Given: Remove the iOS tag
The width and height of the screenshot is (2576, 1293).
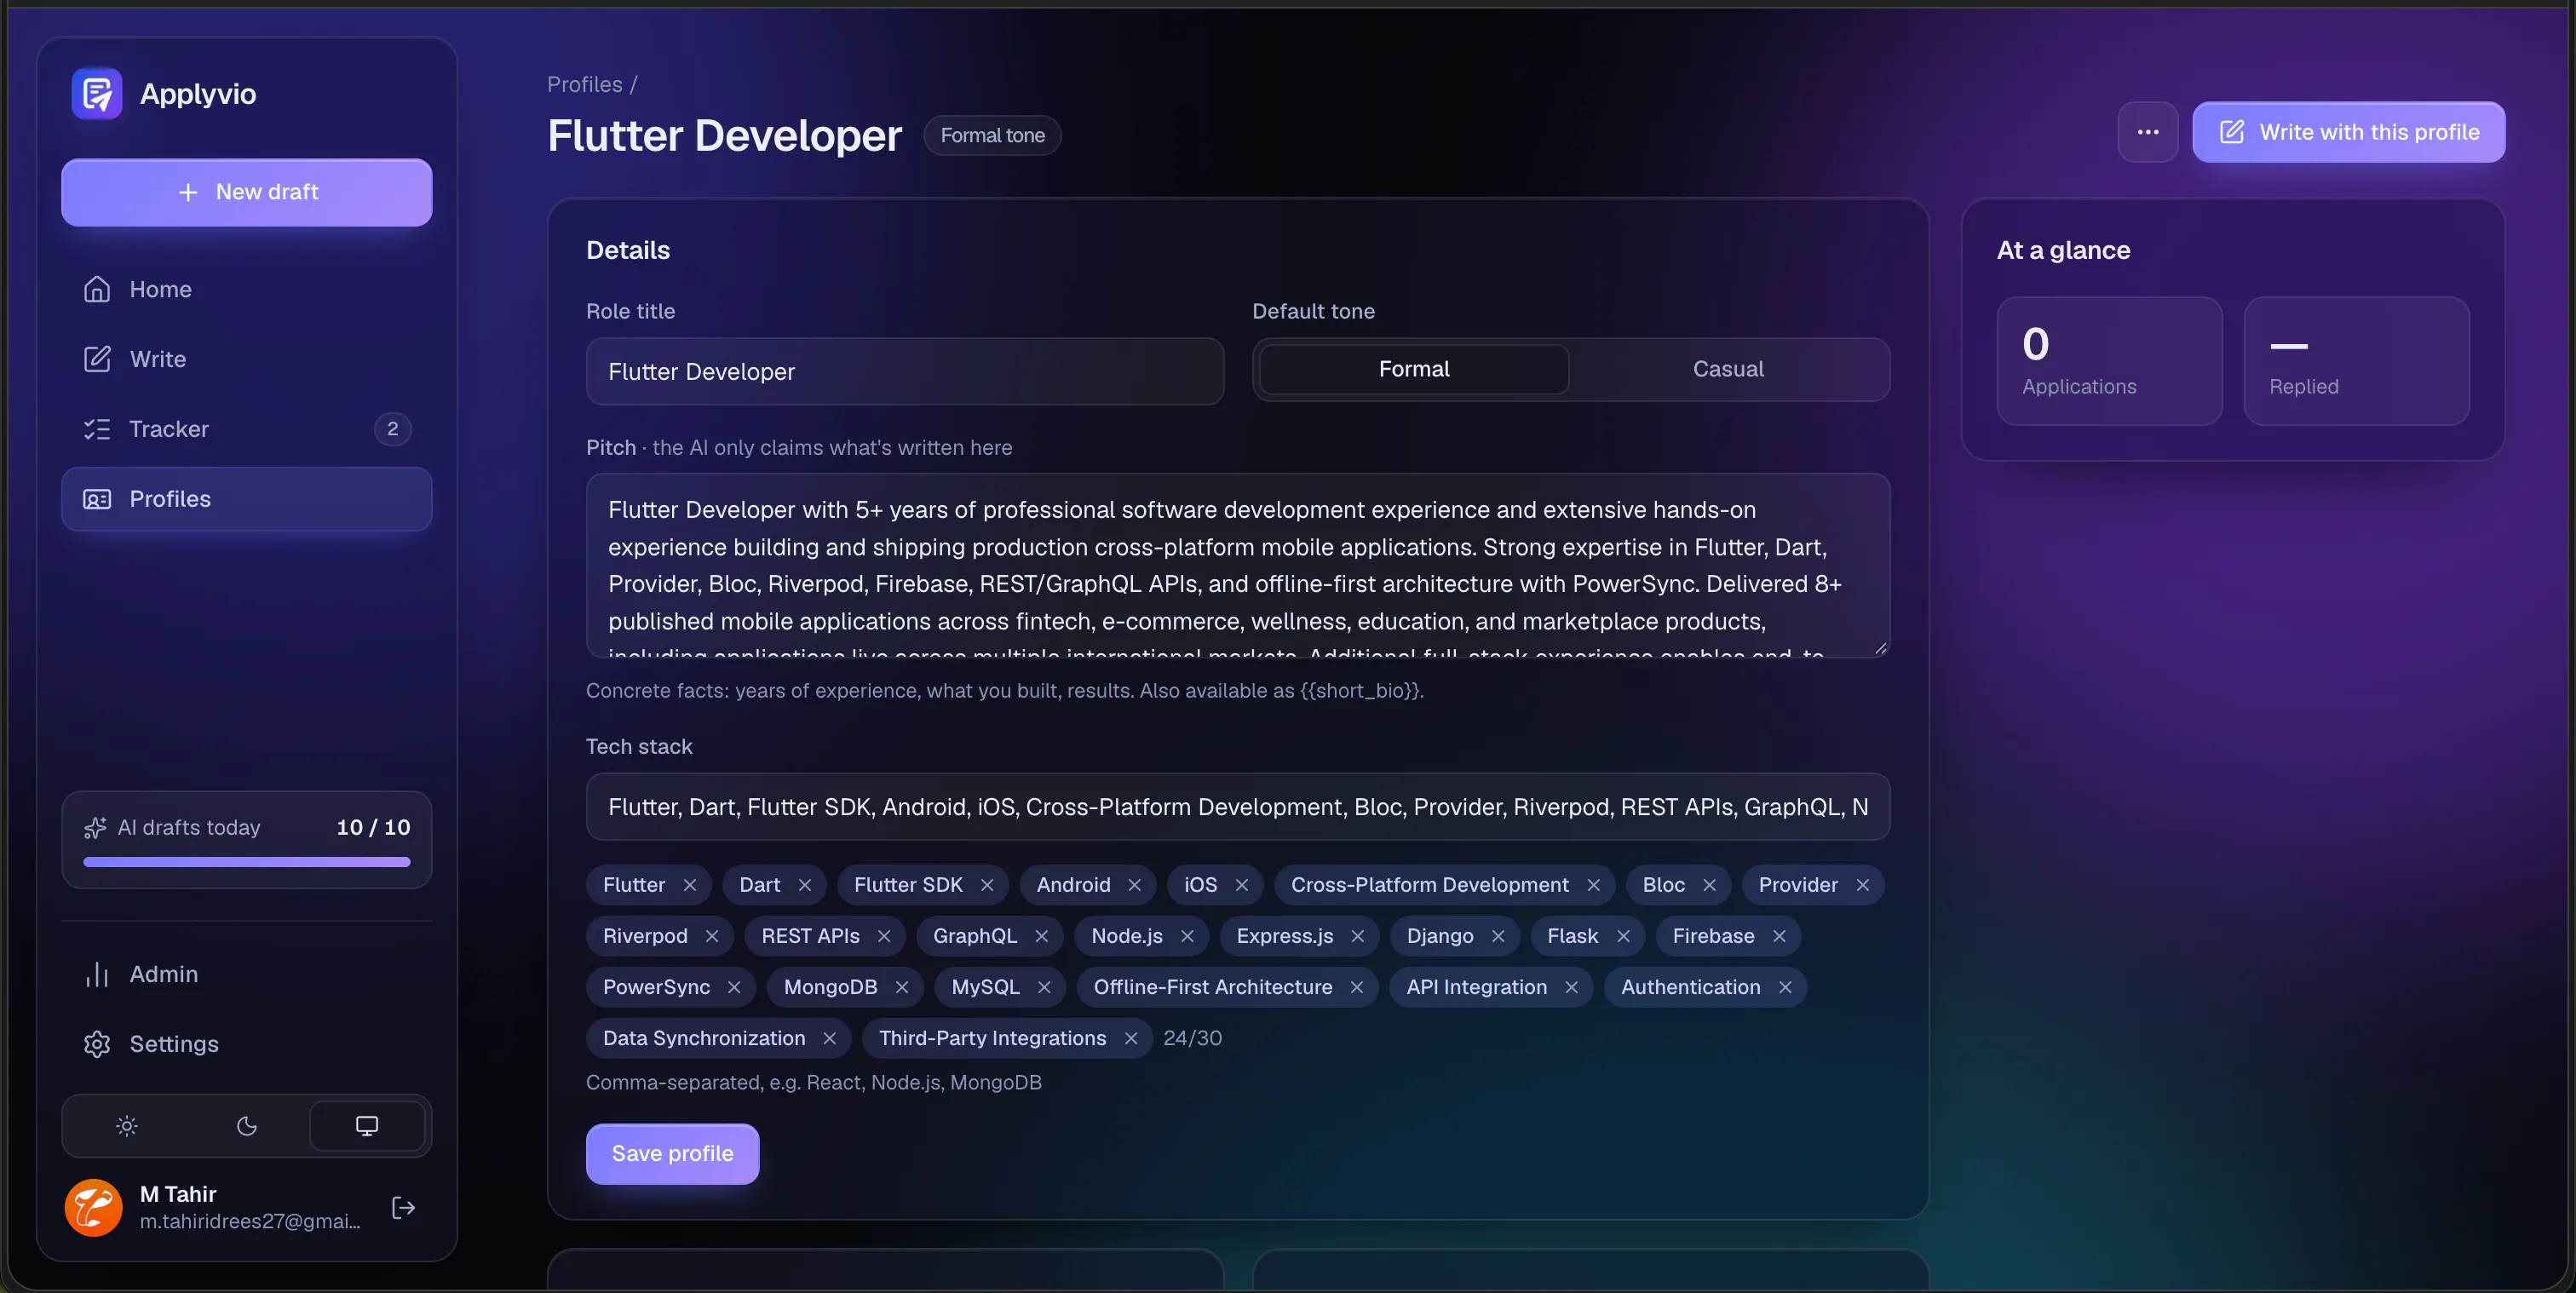Looking at the screenshot, I should 1242,885.
